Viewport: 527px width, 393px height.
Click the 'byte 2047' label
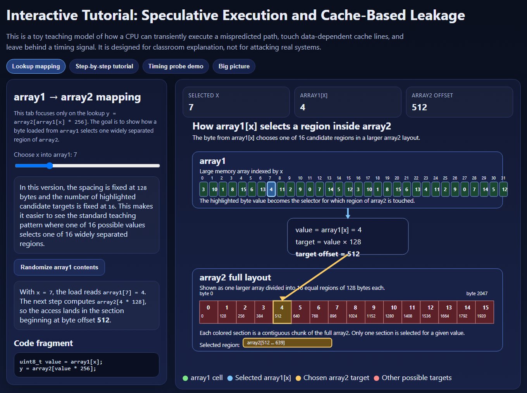[x=477, y=293]
